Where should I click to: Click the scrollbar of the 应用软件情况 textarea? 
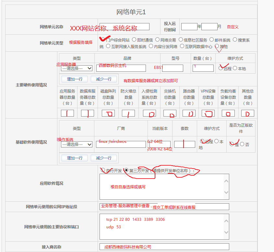(x=226, y=187)
